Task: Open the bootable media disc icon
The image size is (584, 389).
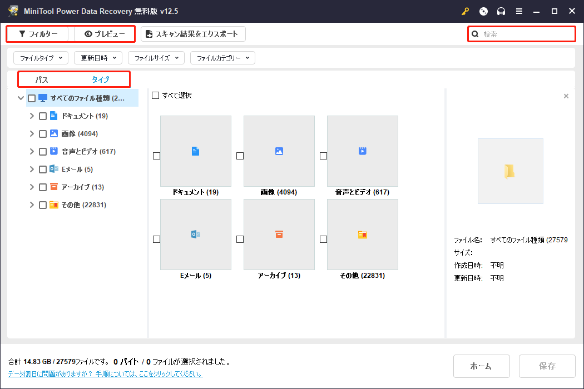Action: click(483, 11)
